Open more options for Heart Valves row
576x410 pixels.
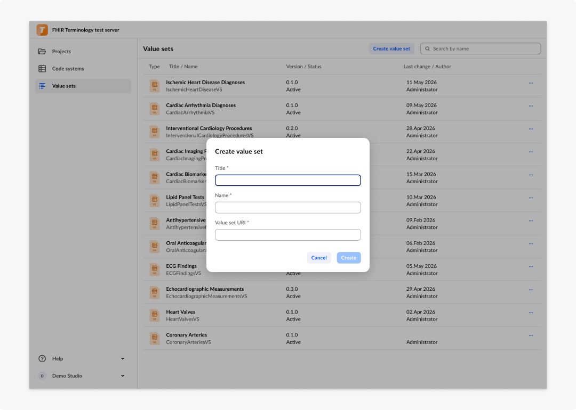tap(531, 313)
